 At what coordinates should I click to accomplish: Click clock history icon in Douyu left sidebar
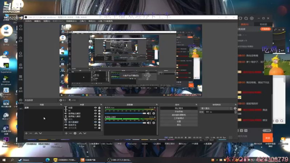[21, 38]
